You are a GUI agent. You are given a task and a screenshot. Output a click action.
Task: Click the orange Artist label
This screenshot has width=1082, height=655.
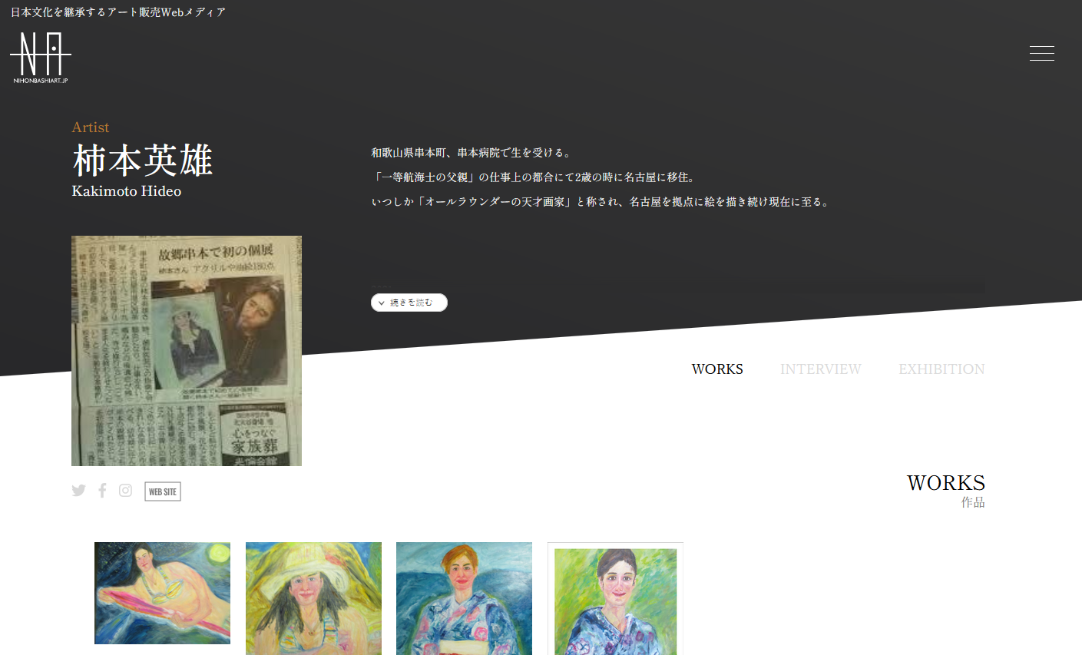coord(91,127)
